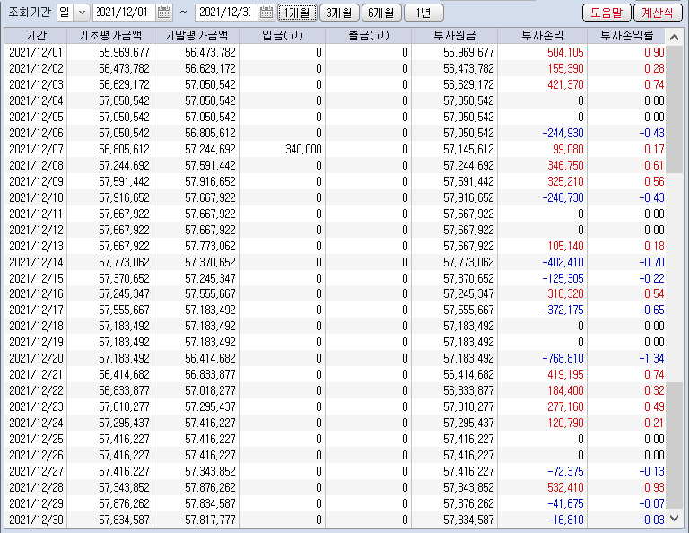Click the 504,105 profit value
Image resolution: width=690 pixels, height=533 pixels.
[x=565, y=52]
